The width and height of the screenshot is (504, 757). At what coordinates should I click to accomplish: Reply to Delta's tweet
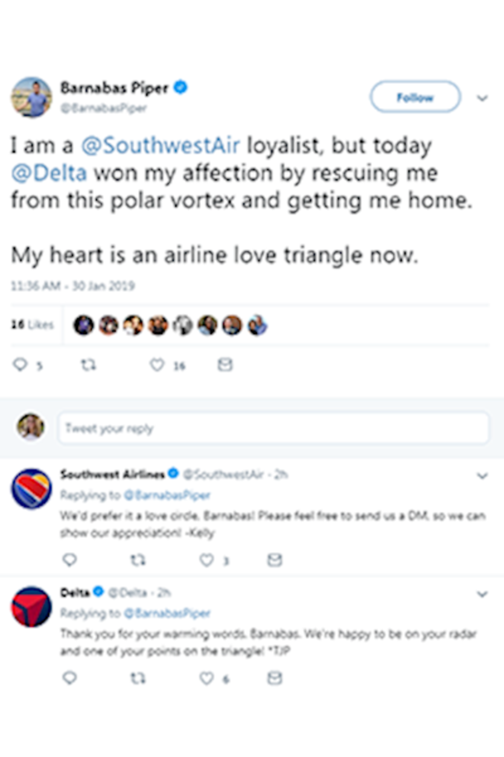[x=70, y=678]
